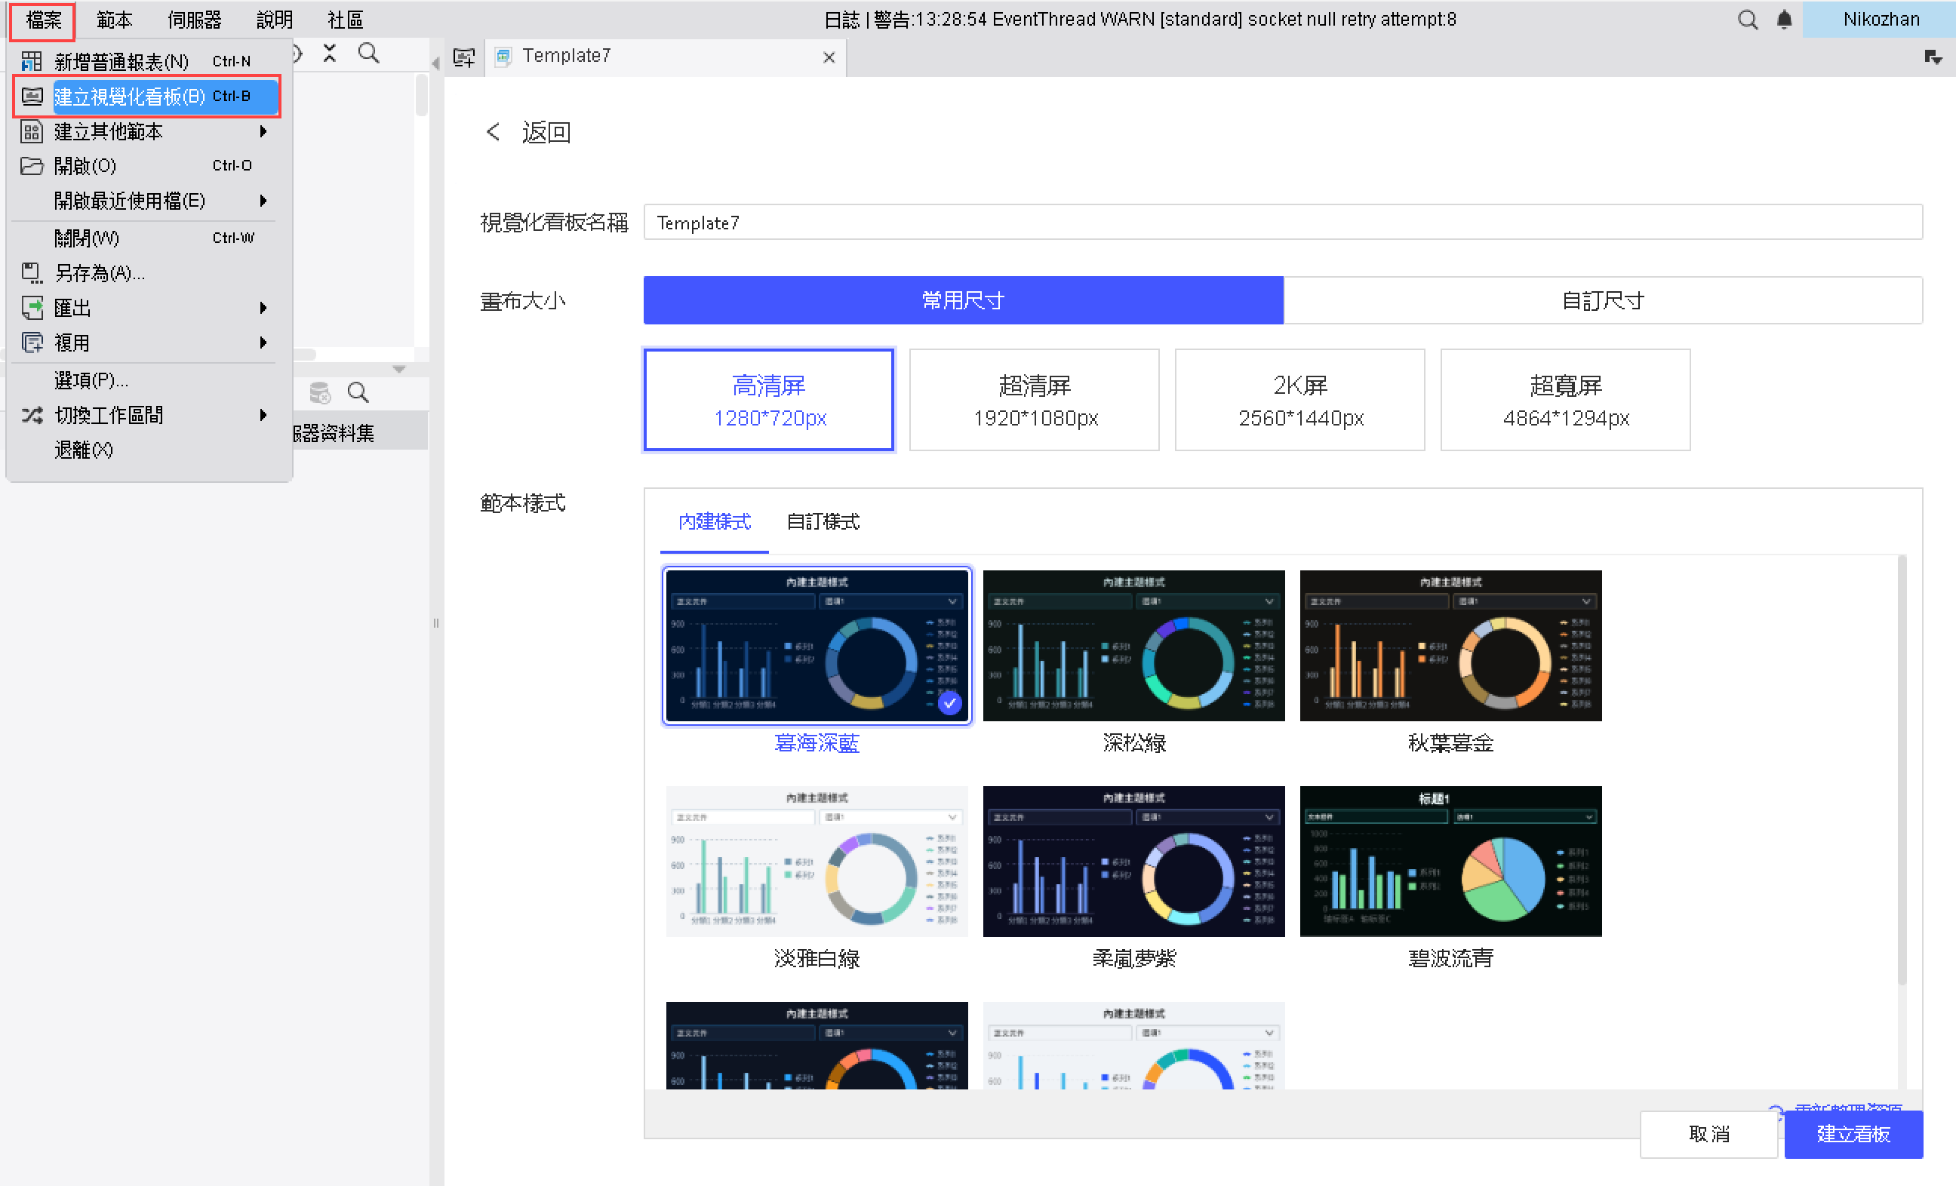This screenshot has width=1956, height=1186.
Task: Click the template list icon left of tab
Action: [463, 57]
